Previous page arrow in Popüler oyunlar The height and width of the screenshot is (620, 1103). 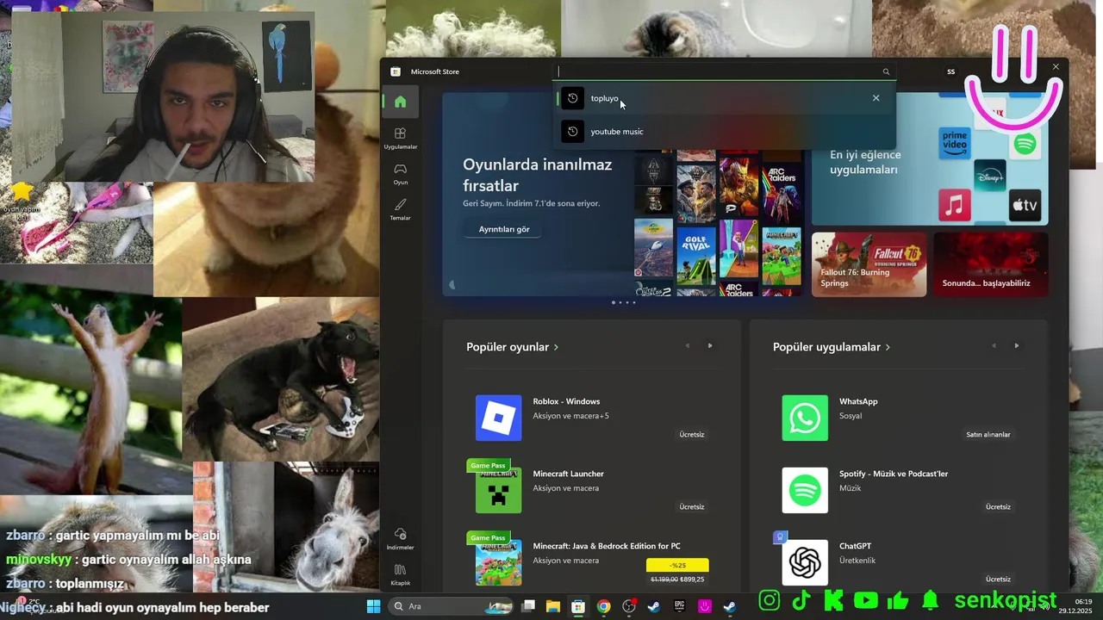pos(687,346)
